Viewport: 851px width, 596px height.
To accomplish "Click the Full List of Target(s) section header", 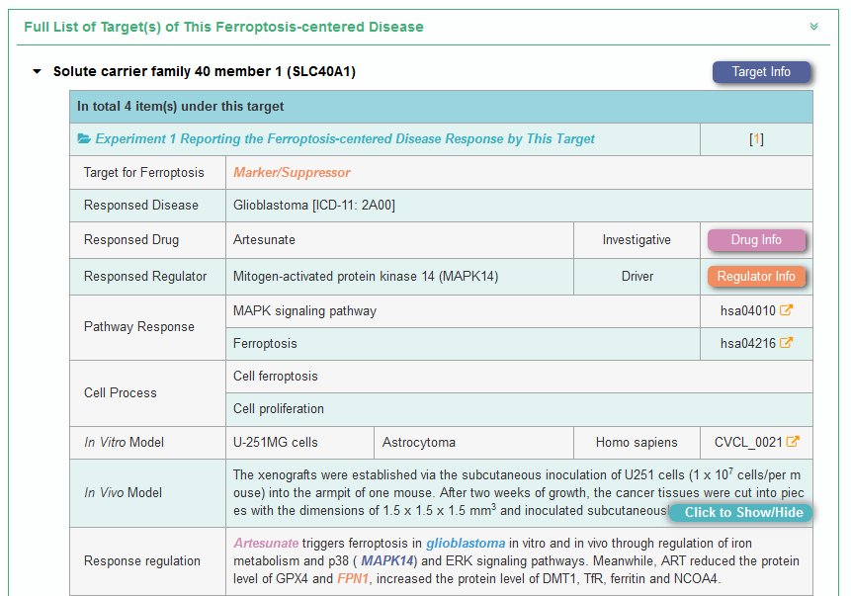I will coord(223,27).
